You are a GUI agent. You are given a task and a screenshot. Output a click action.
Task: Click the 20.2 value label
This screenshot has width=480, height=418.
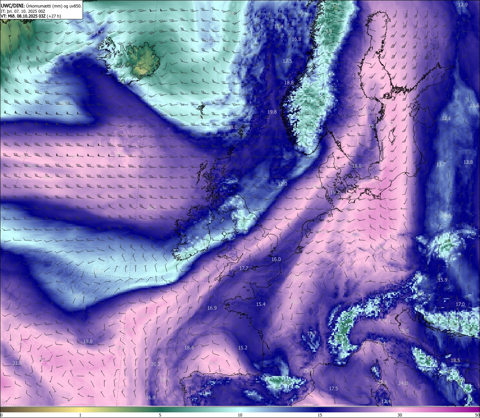[156, 364]
